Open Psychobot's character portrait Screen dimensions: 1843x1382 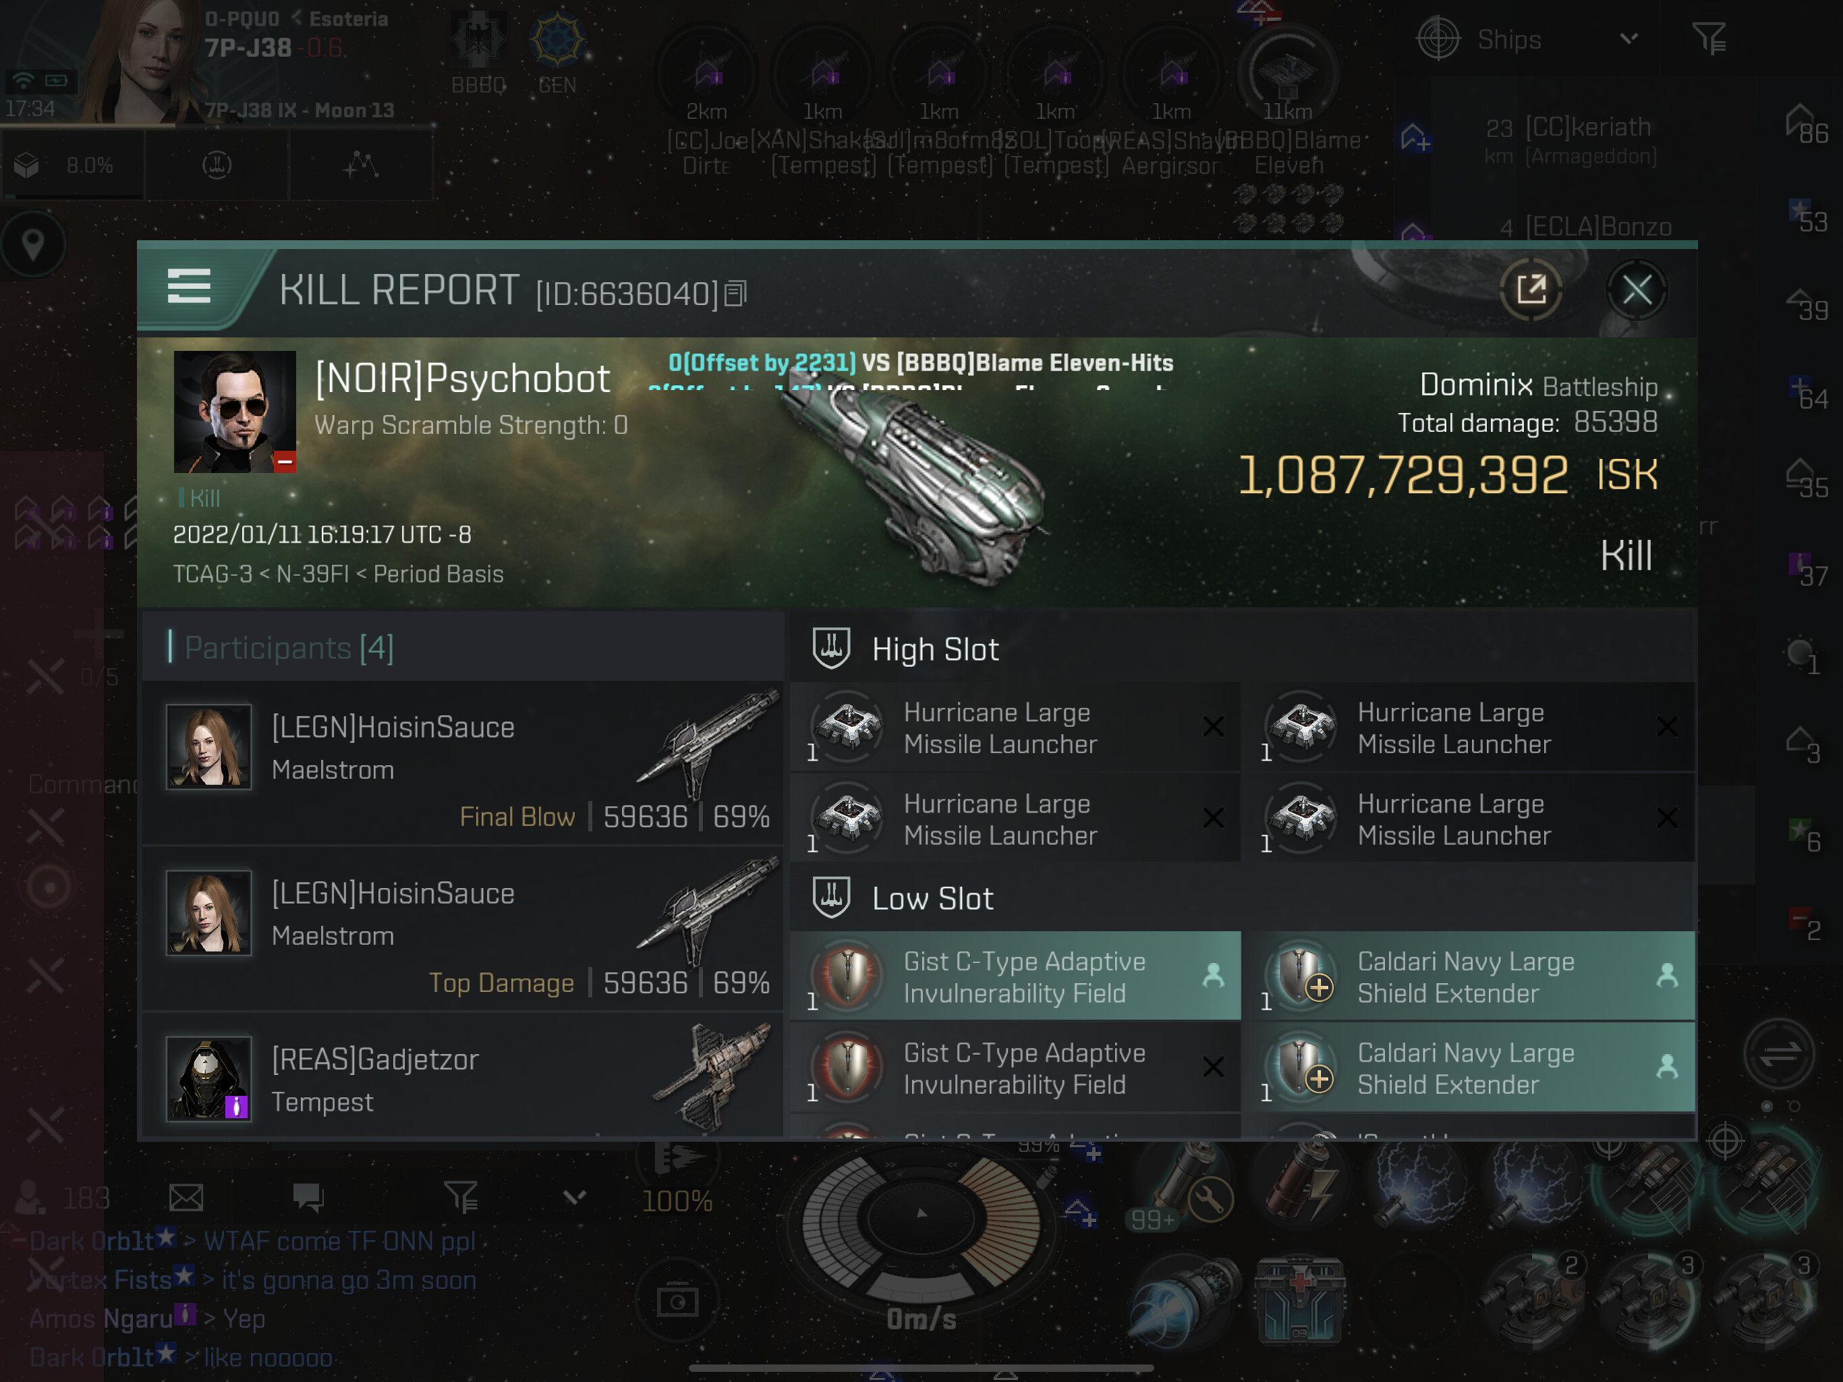point(234,412)
